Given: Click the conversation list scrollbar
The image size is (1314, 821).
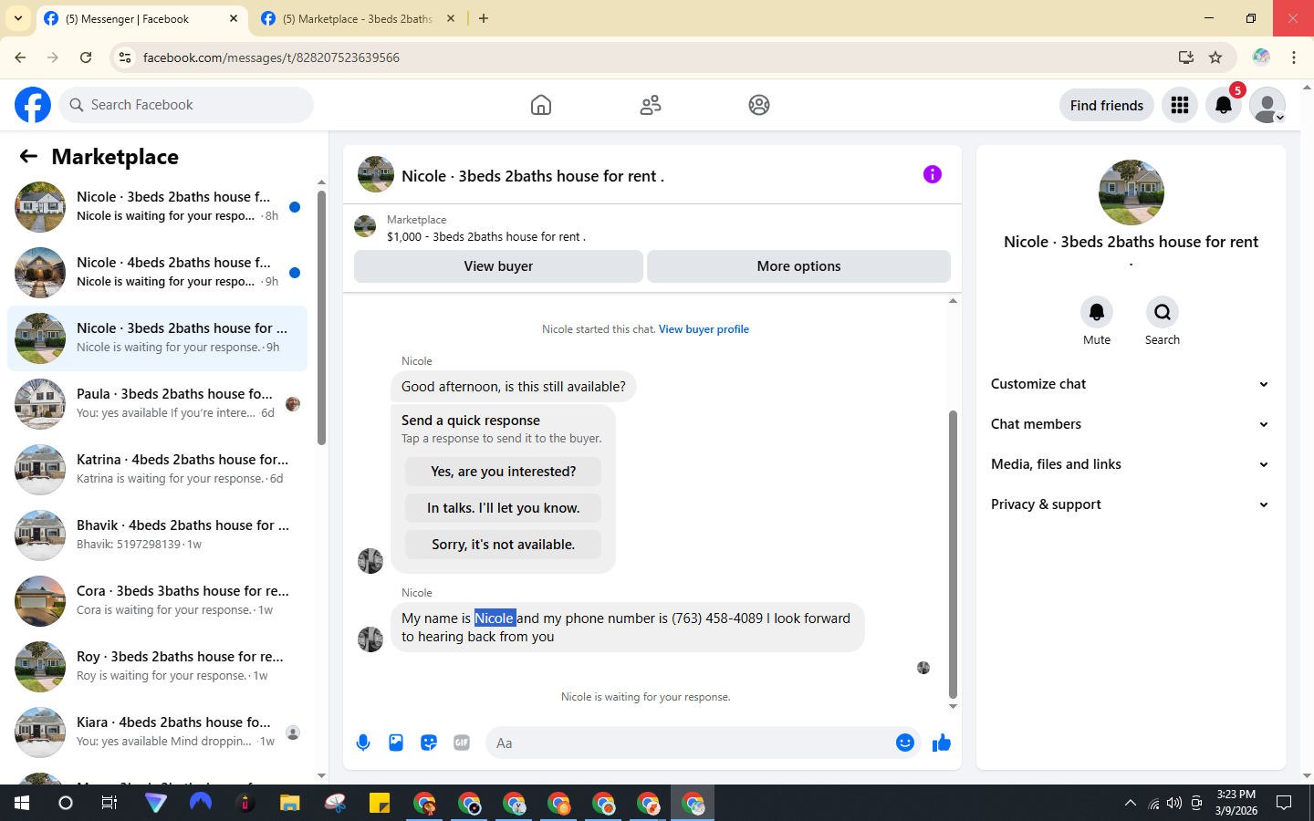Looking at the screenshot, I should point(321,317).
